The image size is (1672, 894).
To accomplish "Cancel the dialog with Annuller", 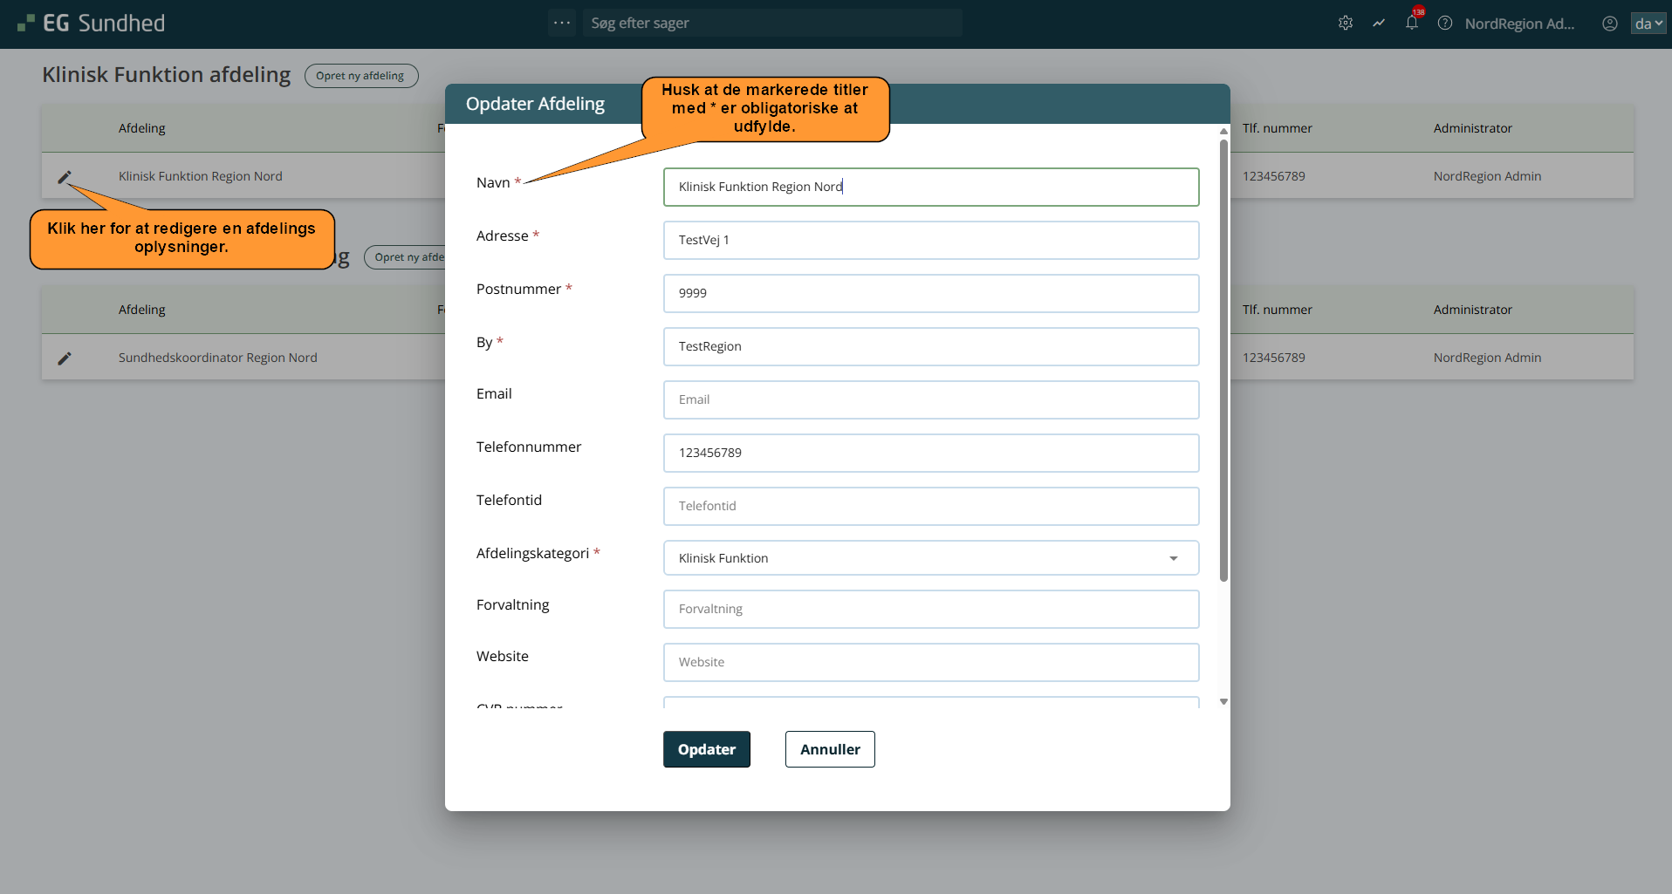I will click(829, 749).
